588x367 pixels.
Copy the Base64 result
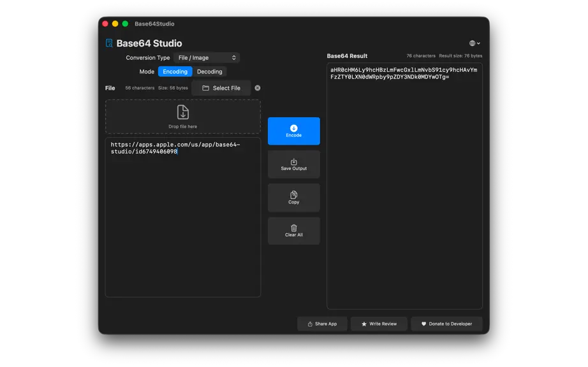click(293, 198)
